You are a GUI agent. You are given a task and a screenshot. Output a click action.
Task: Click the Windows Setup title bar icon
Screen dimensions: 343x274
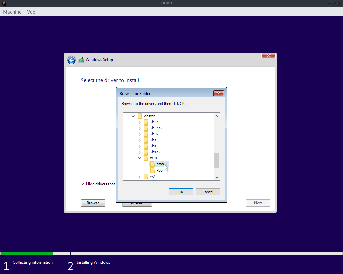pyautogui.click(x=81, y=60)
